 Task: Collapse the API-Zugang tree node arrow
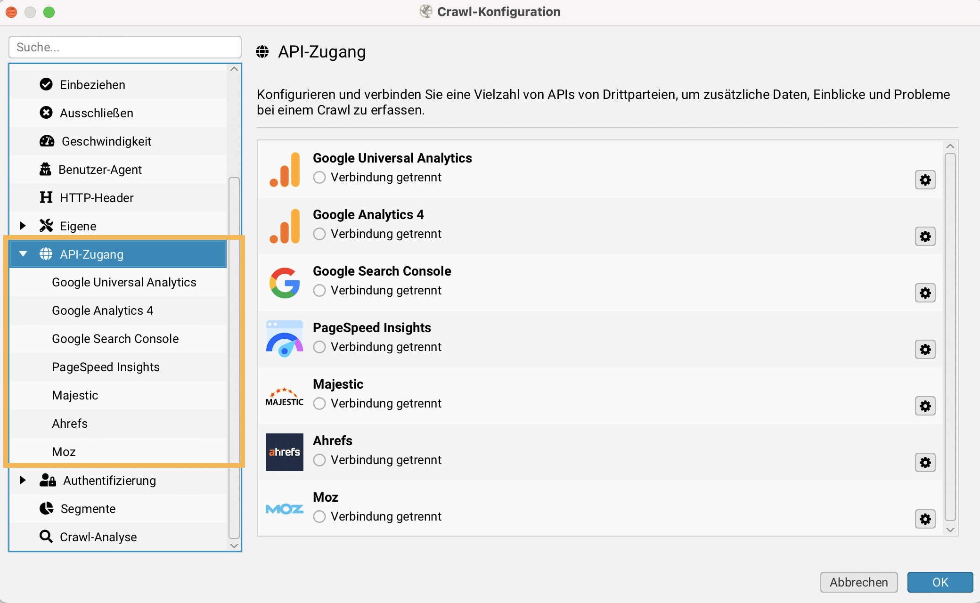[23, 254]
